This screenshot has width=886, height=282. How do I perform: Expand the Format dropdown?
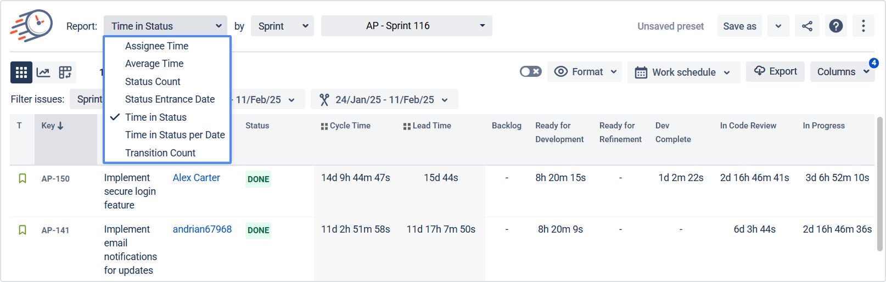[585, 72]
